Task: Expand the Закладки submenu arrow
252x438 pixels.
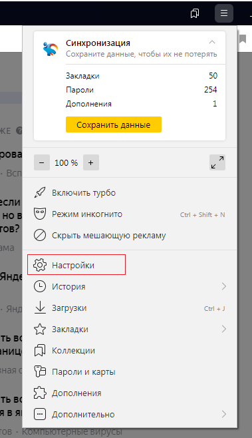Action: point(223,329)
